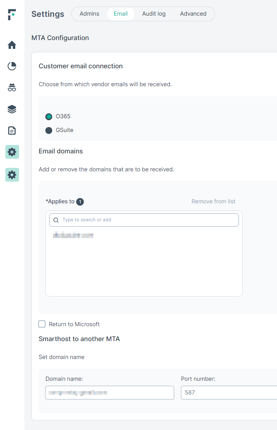
Task: Switch to the Admins tab
Action: 89,13
